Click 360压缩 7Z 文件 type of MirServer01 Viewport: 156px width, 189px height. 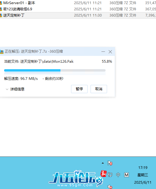(123, 3)
